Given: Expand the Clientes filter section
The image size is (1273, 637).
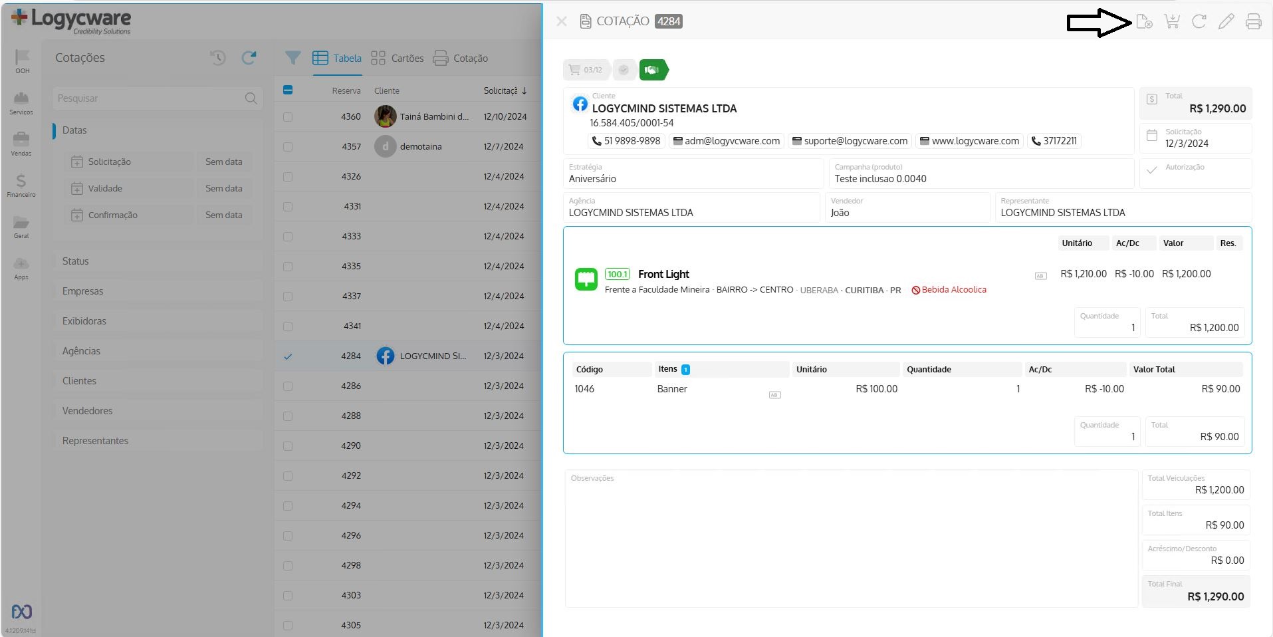Looking at the screenshot, I should [158, 381].
